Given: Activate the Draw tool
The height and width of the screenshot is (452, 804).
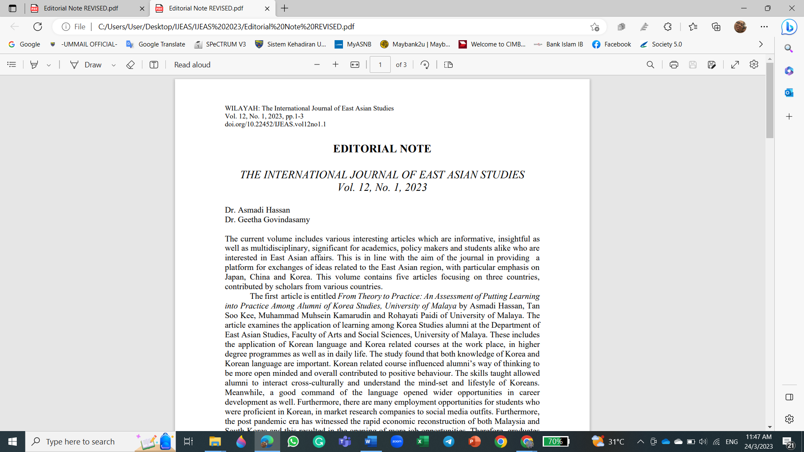Looking at the screenshot, I should click(86, 64).
